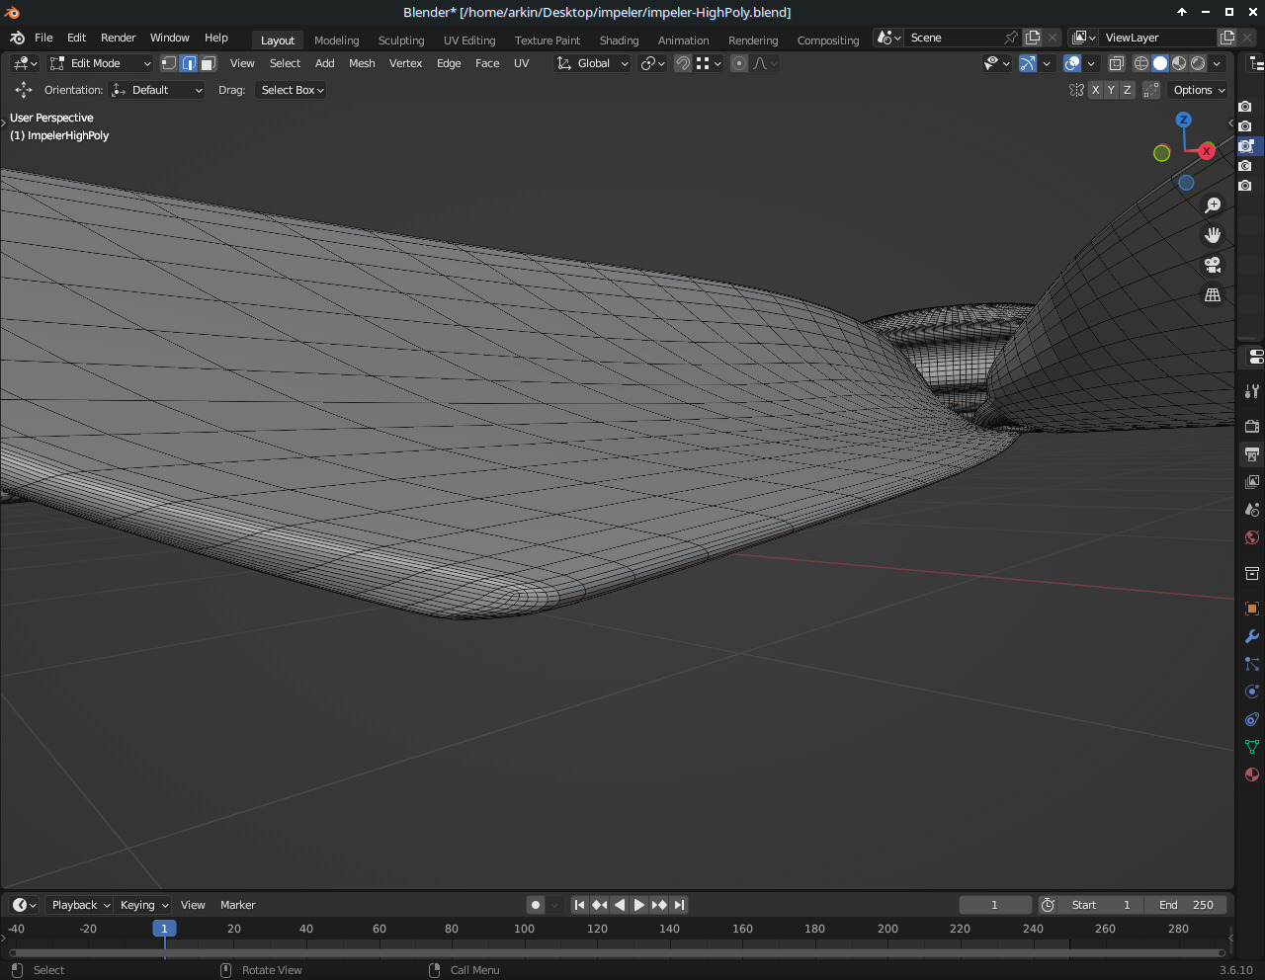
Task: Toggle automatic mesh merge icon
Action: tap(1151, 90)
